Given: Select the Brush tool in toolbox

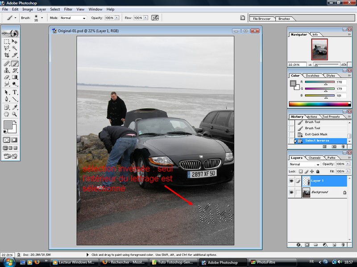Looking at the screenshot, I should 15,64.
